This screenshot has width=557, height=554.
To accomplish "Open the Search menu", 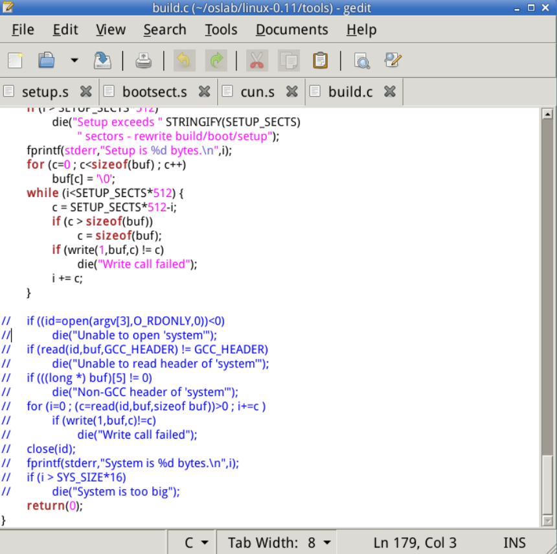I will coord(165,30).
